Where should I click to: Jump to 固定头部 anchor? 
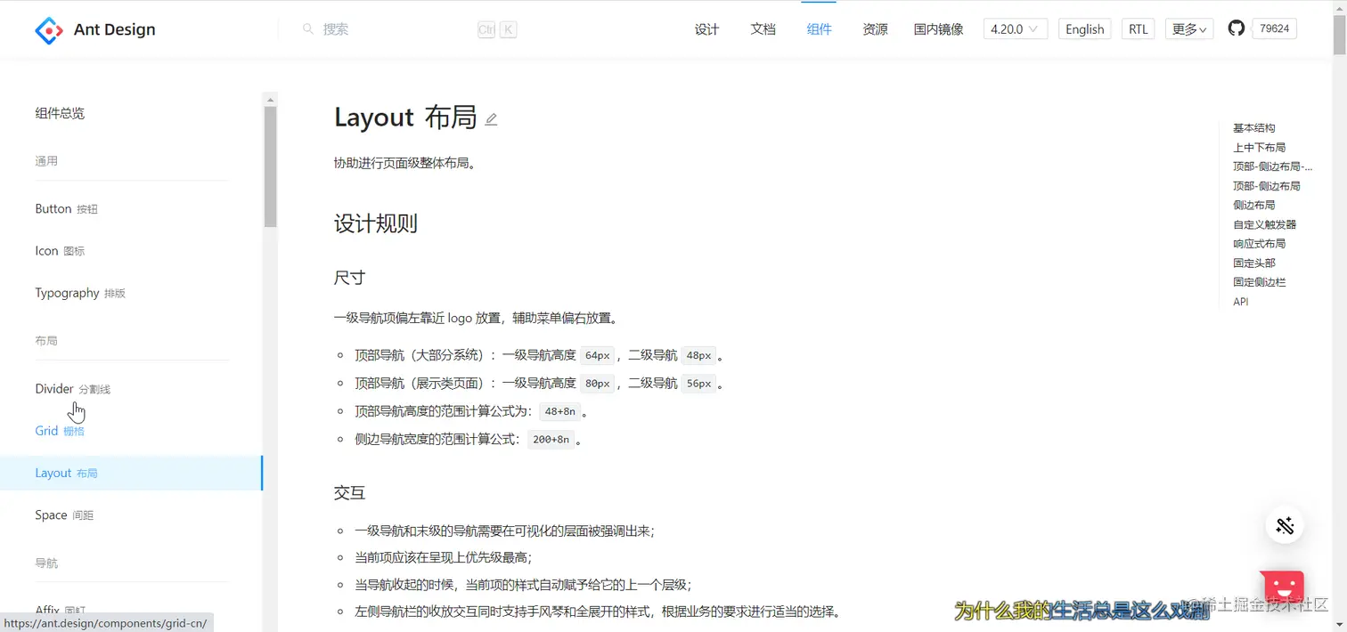1253,263
